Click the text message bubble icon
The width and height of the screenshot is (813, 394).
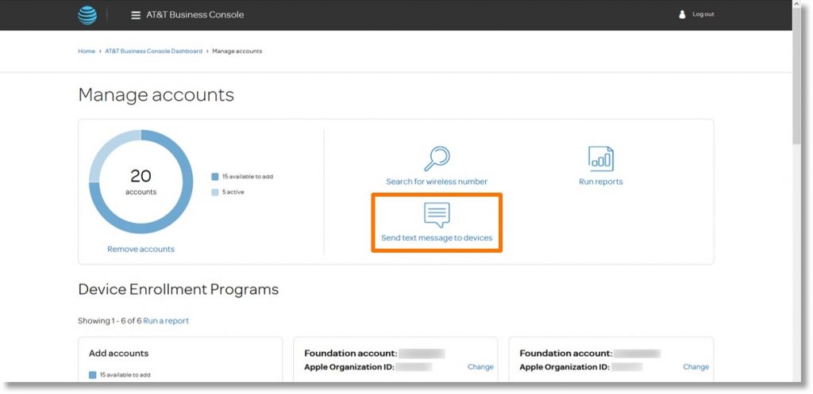coord(437,215)
